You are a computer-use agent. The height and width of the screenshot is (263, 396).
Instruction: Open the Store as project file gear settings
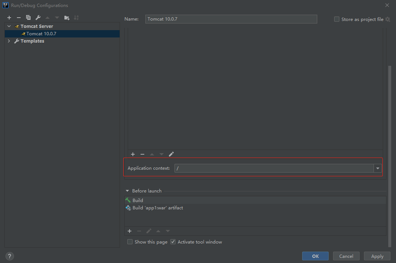pos(388,19)
